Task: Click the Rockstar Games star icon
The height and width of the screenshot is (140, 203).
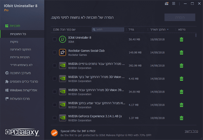Action: [63, 52]
